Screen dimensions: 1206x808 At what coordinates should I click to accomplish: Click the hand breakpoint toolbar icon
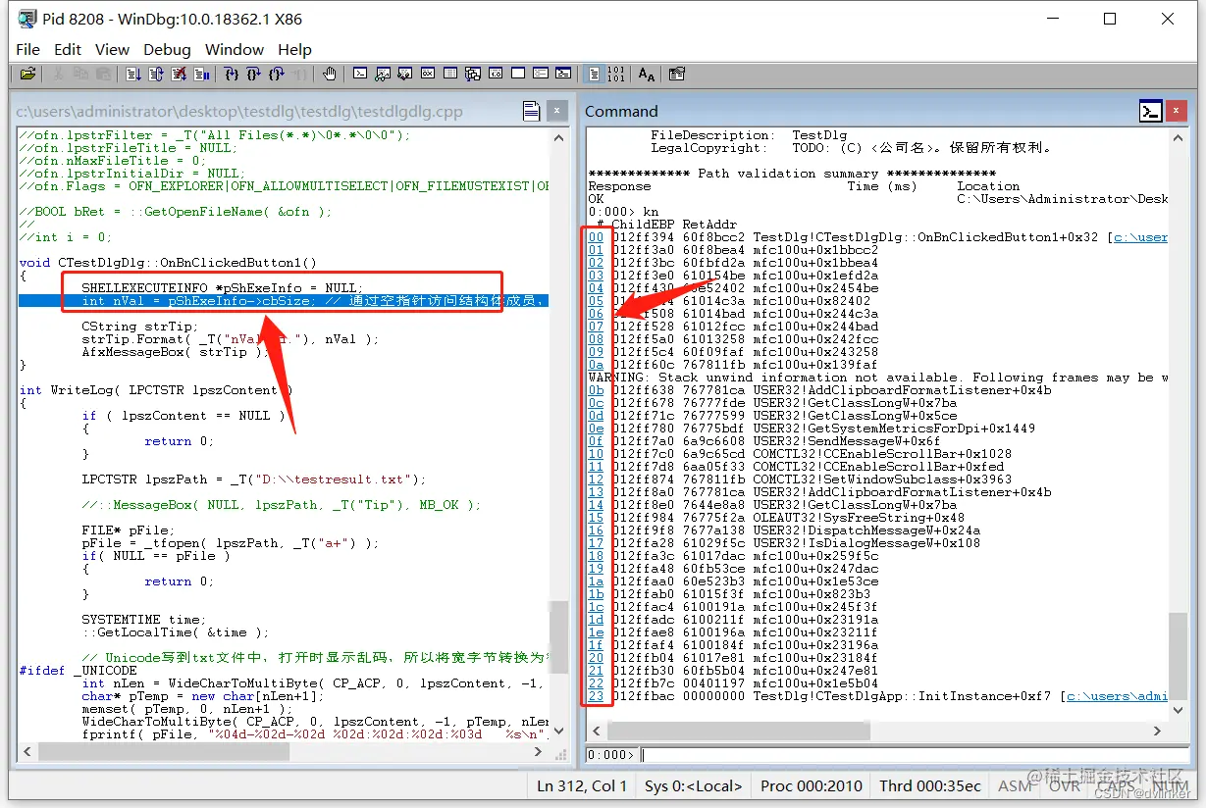click(x=330, y=74)
